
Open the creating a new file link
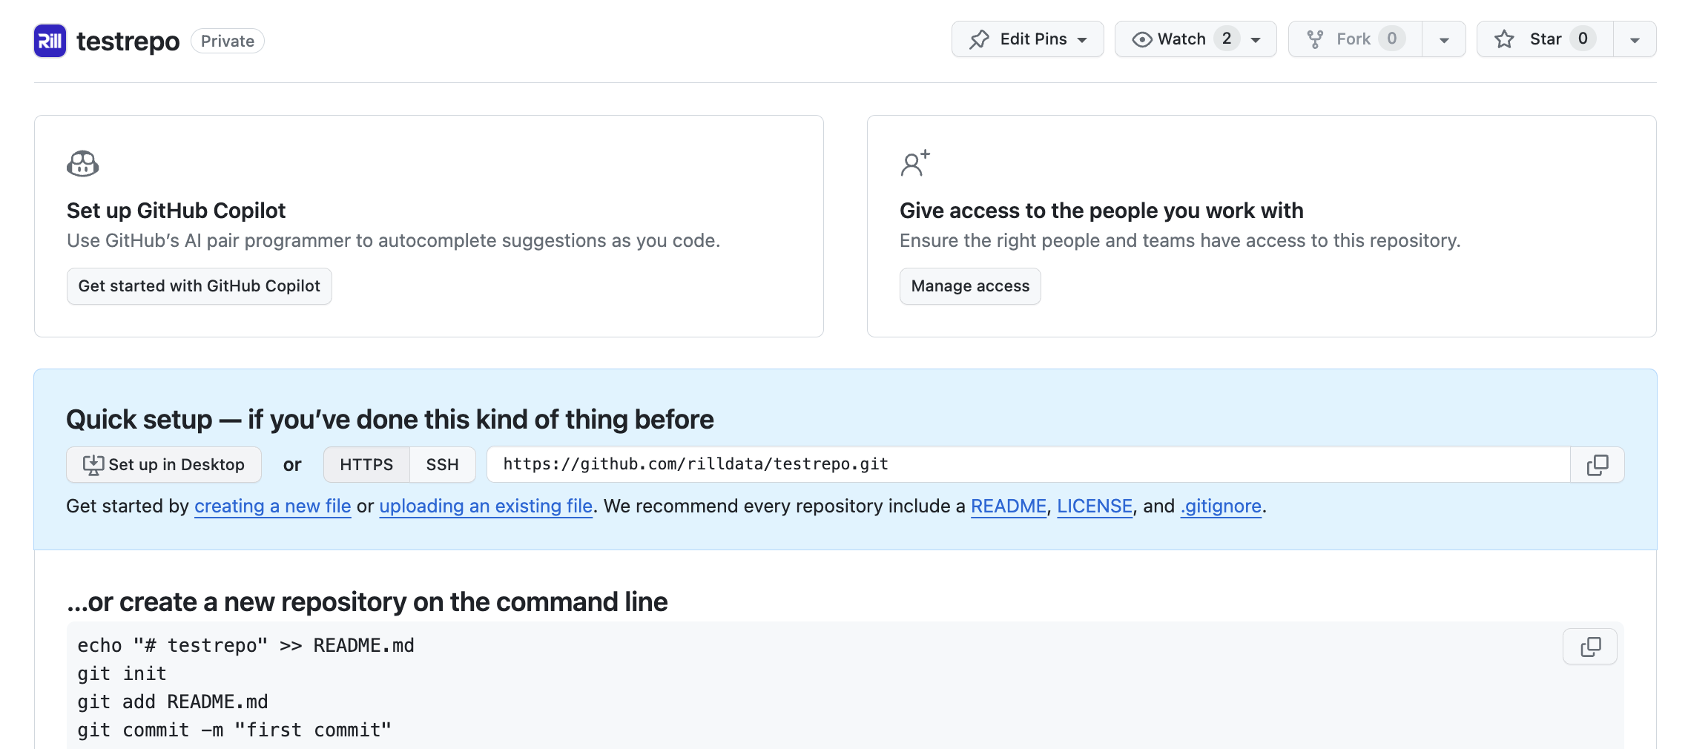coord(272,507)
